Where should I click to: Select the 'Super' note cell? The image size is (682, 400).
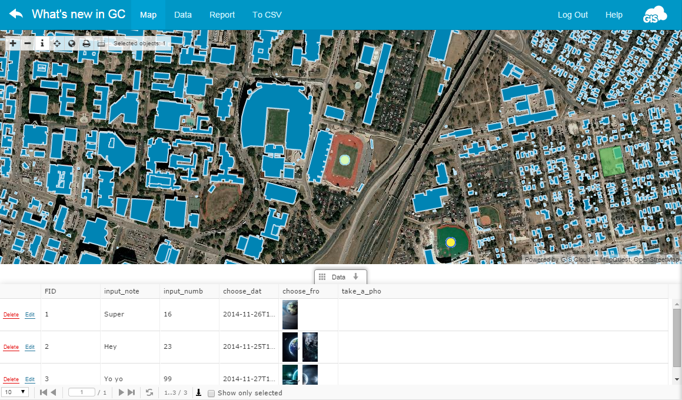[130, 314]
